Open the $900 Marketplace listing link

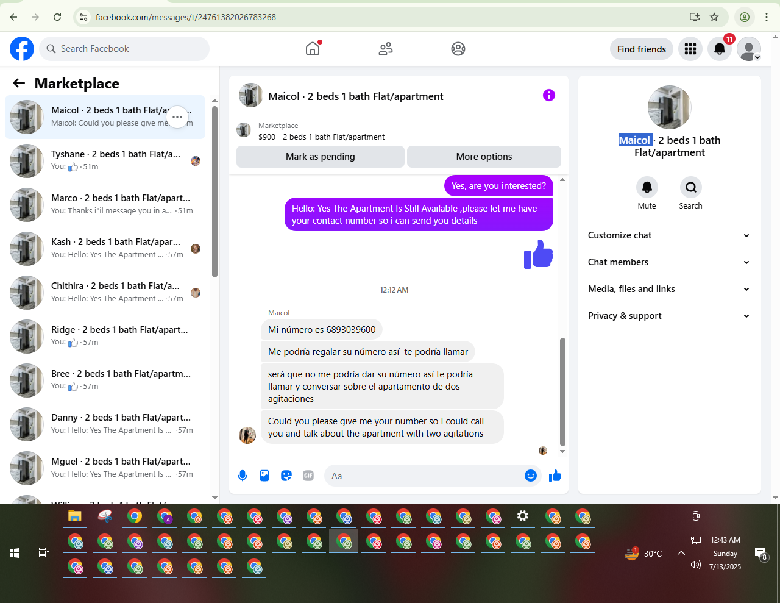[x=321, y=137]
